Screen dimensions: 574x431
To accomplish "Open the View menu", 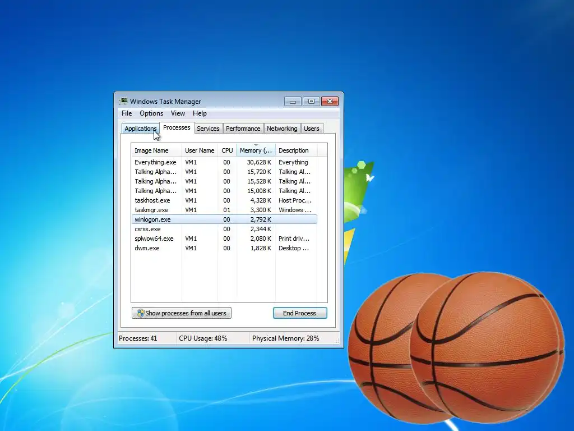I will [x=178, y=113].
